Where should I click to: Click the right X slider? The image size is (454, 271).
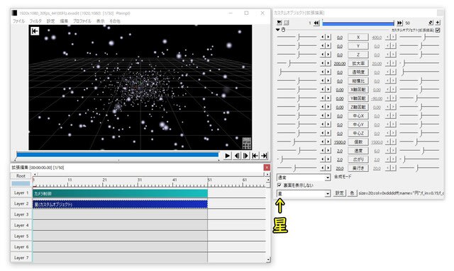click(419, 37)
